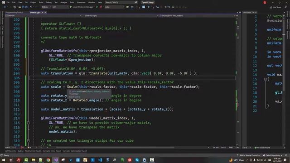Viewport: 290px width, 163px height.
Task: Open the Debug menu
Action: tap(49, 2)
